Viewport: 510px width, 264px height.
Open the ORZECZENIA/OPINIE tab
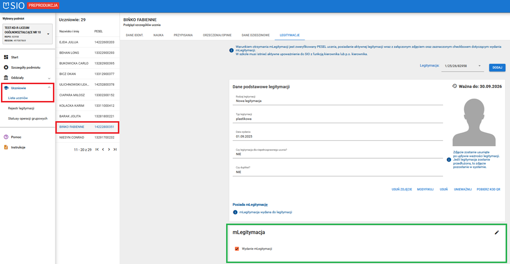coord(217,35)
